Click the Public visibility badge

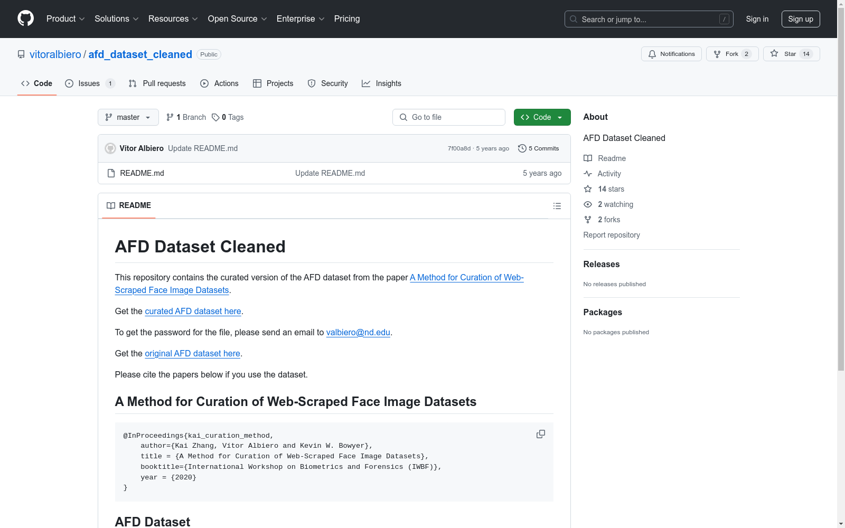(209, 54)
